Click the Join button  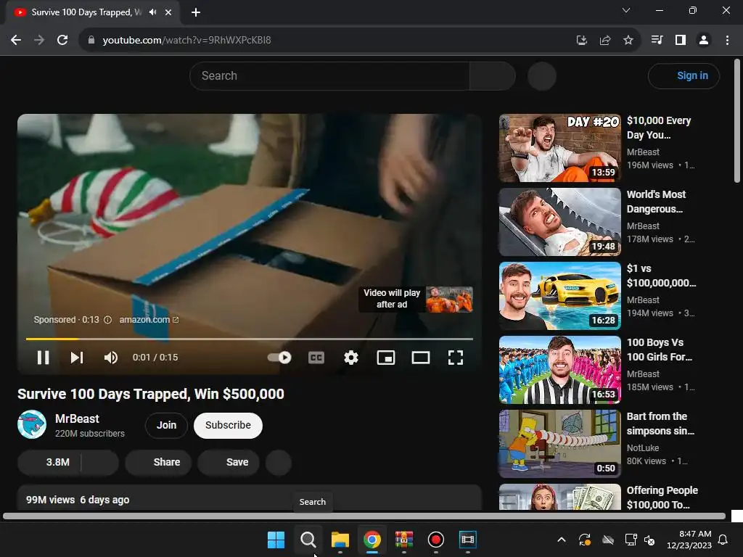coord(166,425)
